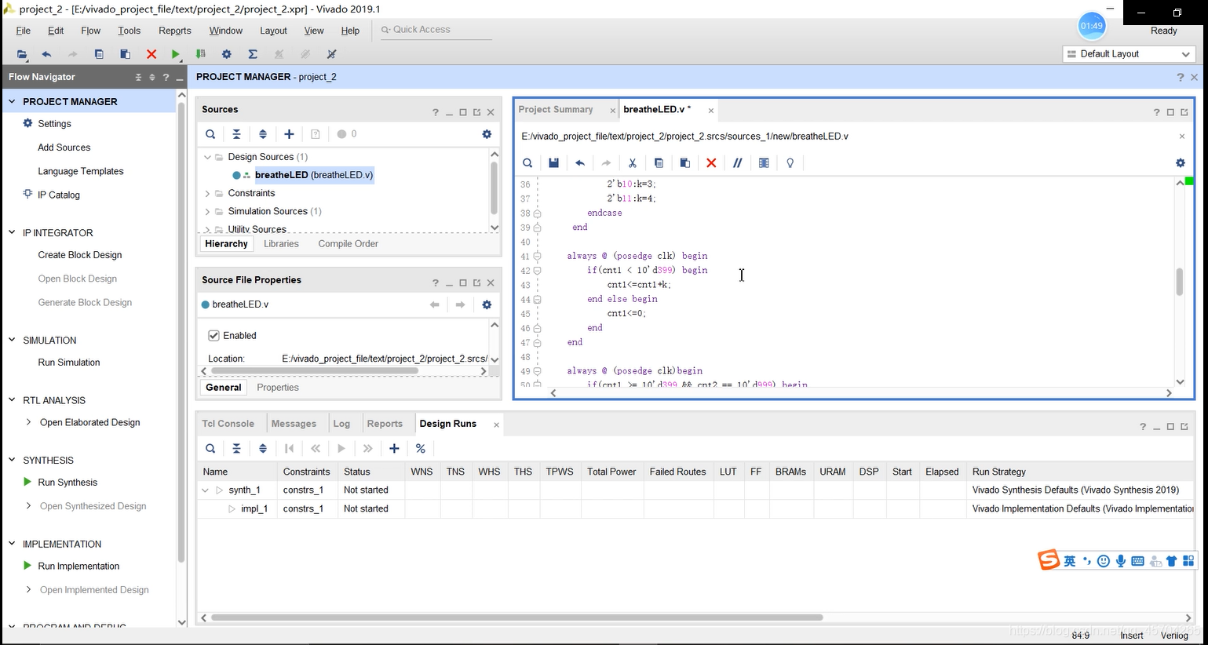Open Sources panel settings gear
1208x645 pixels.
(487, 134)
